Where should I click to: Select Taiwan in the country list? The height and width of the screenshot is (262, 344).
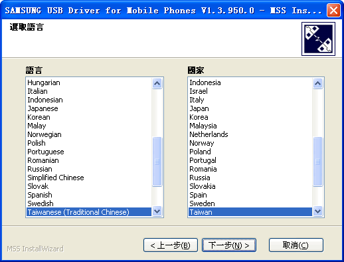[250, 212]
